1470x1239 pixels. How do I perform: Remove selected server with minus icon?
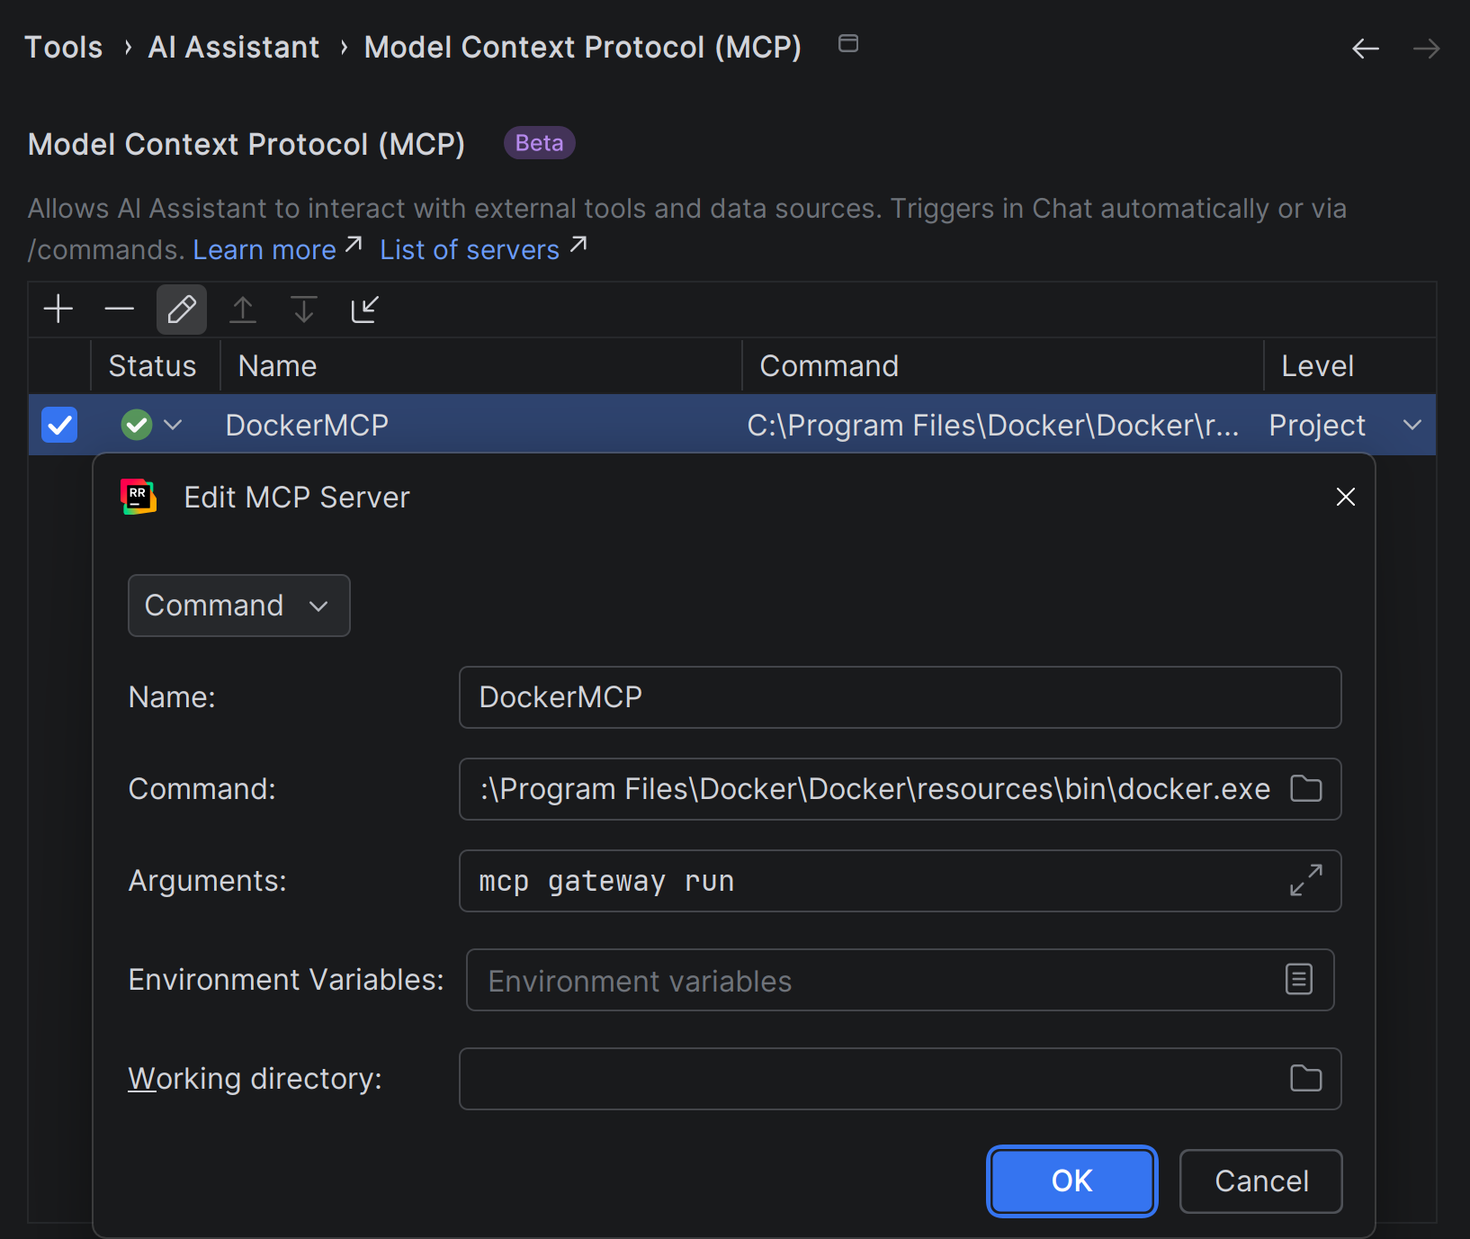(x=119, y=310)
